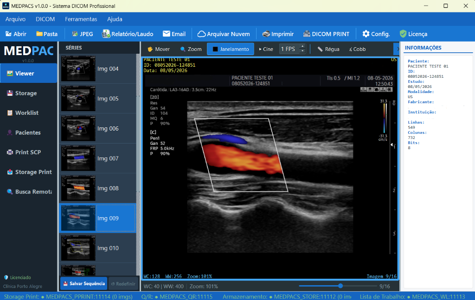475x300 pixels.
Task: Decrease FPS with down arrow
Action: (x=302, y=51)
